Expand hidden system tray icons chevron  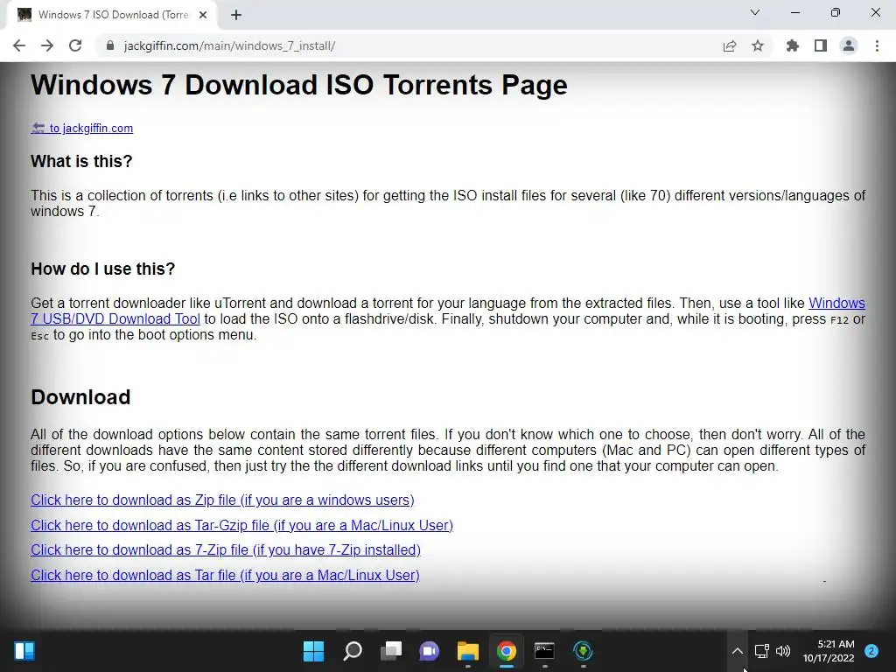coord(737,651)
